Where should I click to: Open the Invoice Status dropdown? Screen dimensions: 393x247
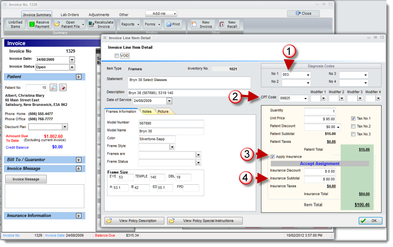(72, 67)
